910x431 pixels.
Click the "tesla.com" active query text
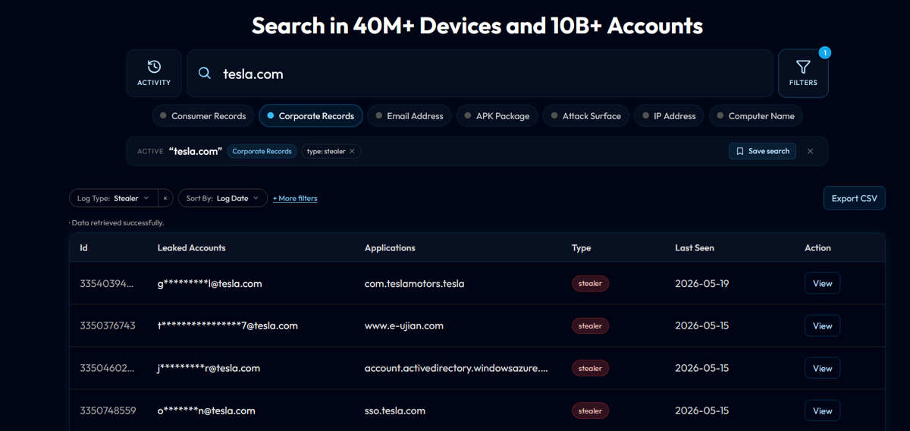pyautogui.click(x=196, y=151)
